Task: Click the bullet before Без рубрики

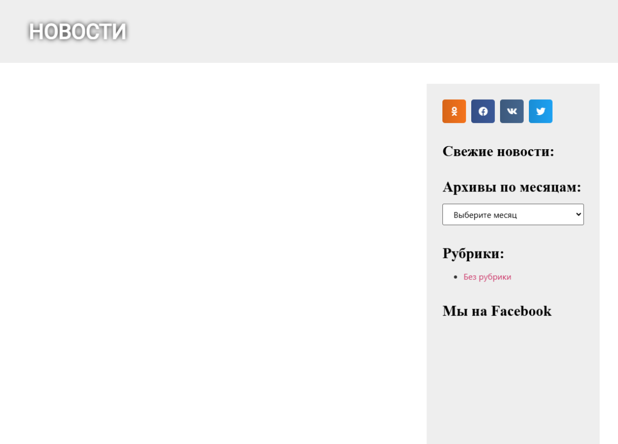Action: tap(455, 277)
